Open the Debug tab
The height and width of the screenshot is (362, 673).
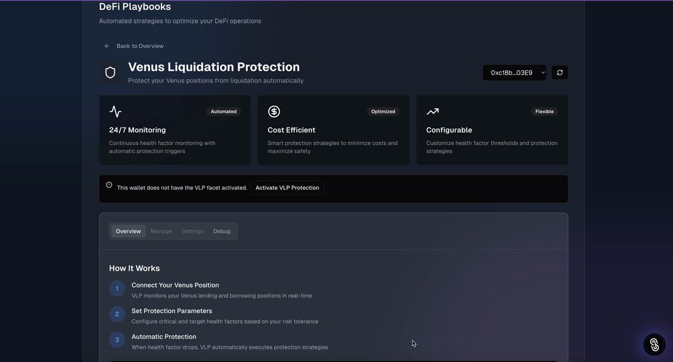click(x=222, y=231)
